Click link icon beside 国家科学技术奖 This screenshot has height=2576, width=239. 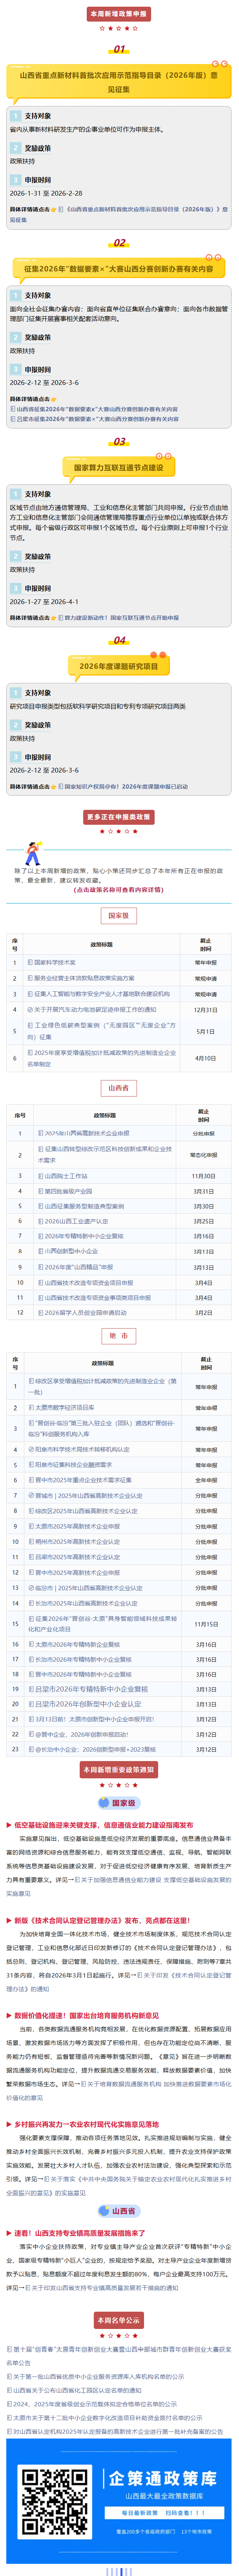pyautogui.click(x=30, y=963)
